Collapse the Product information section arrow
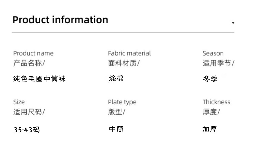253x142 pixels. coord(233,23)
